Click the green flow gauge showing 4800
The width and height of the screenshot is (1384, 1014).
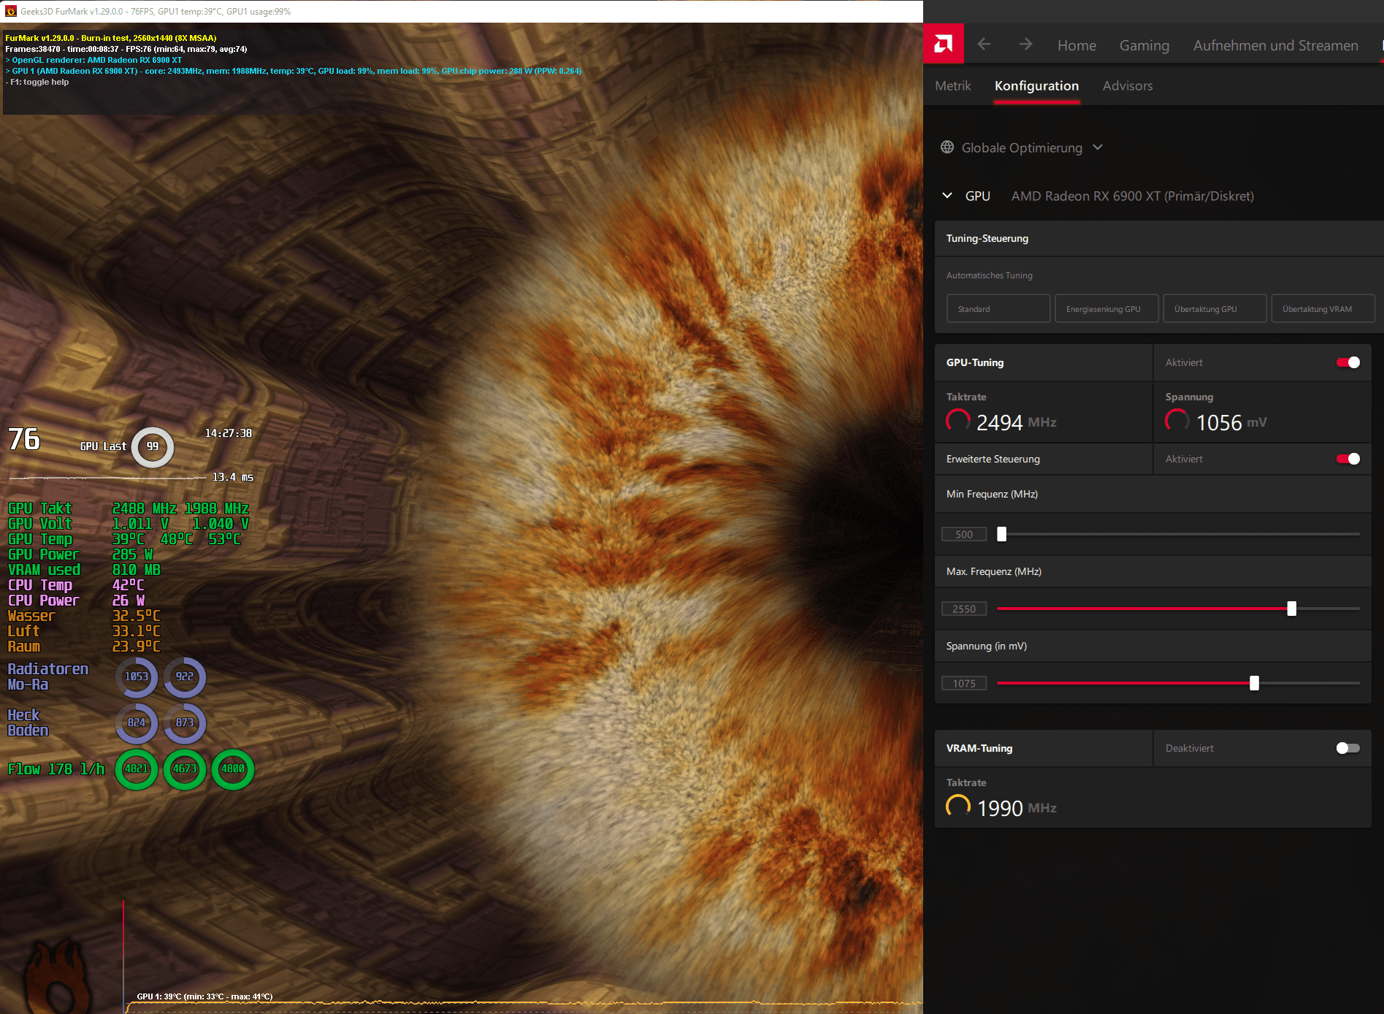[x=233, y=769]
